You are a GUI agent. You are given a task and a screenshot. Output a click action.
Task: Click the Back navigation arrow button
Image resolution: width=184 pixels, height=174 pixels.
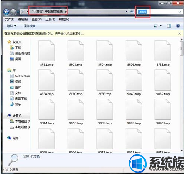[6, 12]
